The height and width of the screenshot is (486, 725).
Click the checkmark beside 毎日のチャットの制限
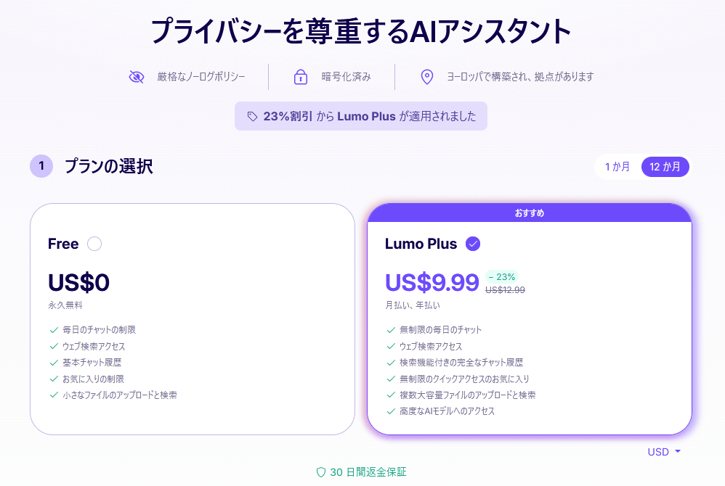(x=54, y=330)
